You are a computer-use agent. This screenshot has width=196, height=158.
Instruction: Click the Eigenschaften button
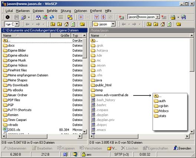coord(156,148)
